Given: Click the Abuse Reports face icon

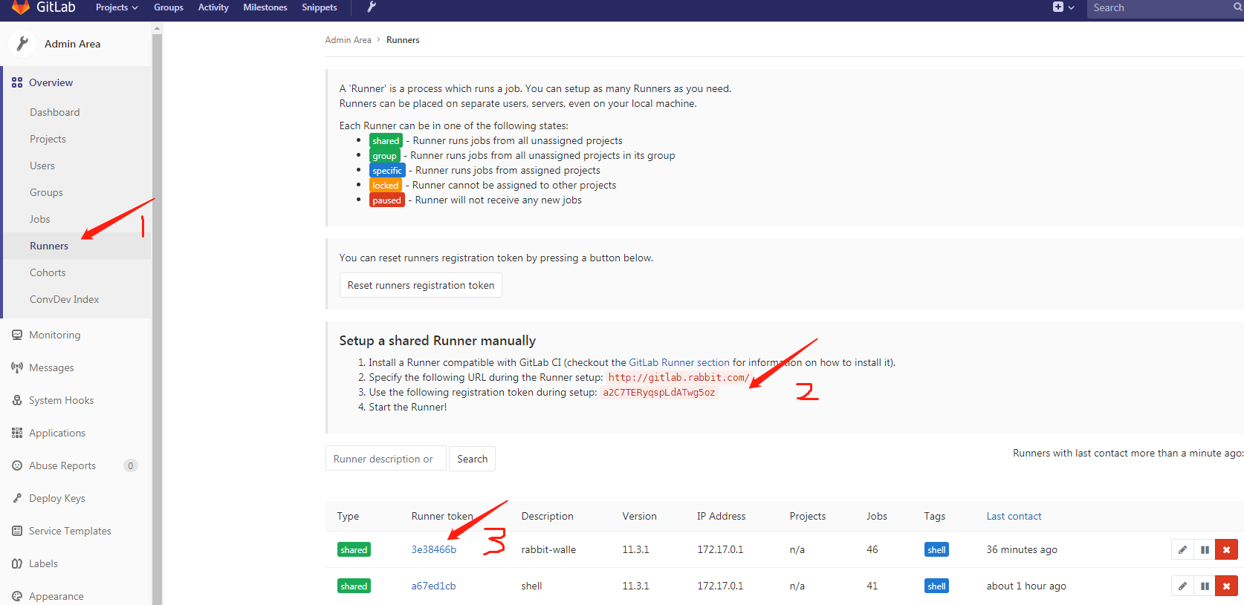Looking at the screenshot, I should [17, 465].
